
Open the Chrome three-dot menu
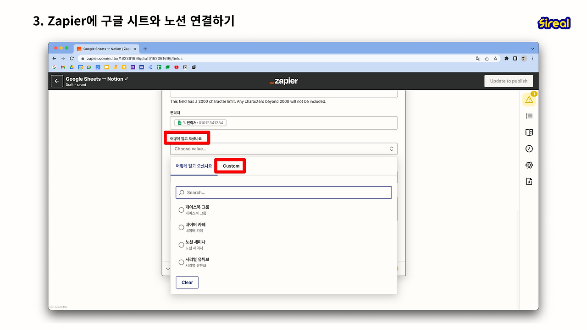532,59
